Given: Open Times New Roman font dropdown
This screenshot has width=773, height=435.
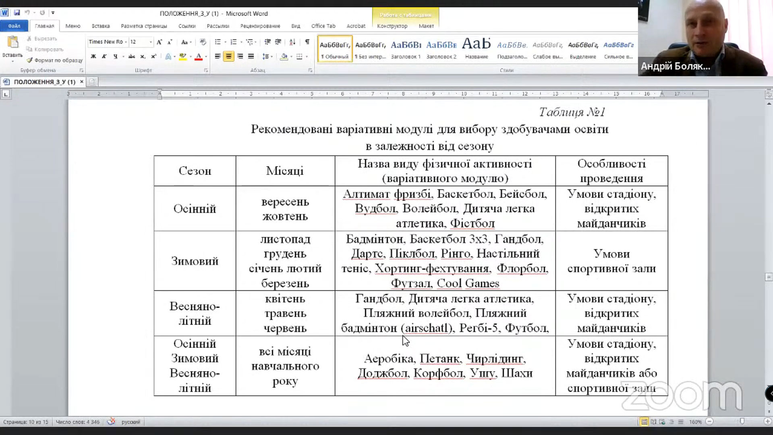Looking at the screenshot, I should 126,42.
